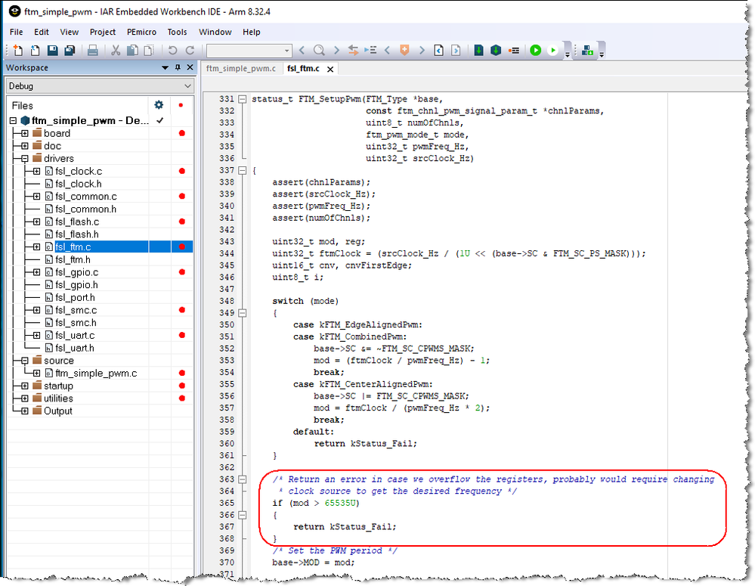The height and width of the screenshot is (586, 755).
Task: Undo the last edit
Action: 172,50
